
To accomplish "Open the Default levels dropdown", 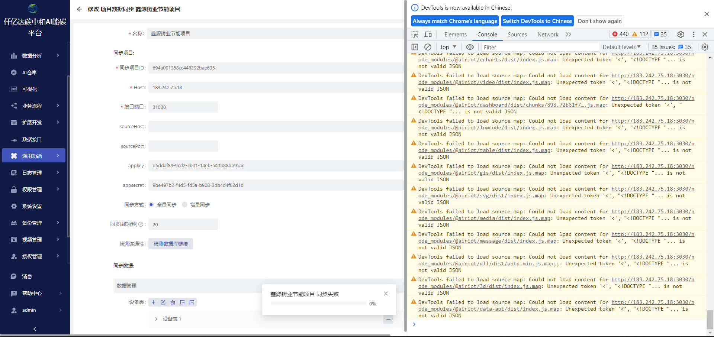I will tap(621, 47).
